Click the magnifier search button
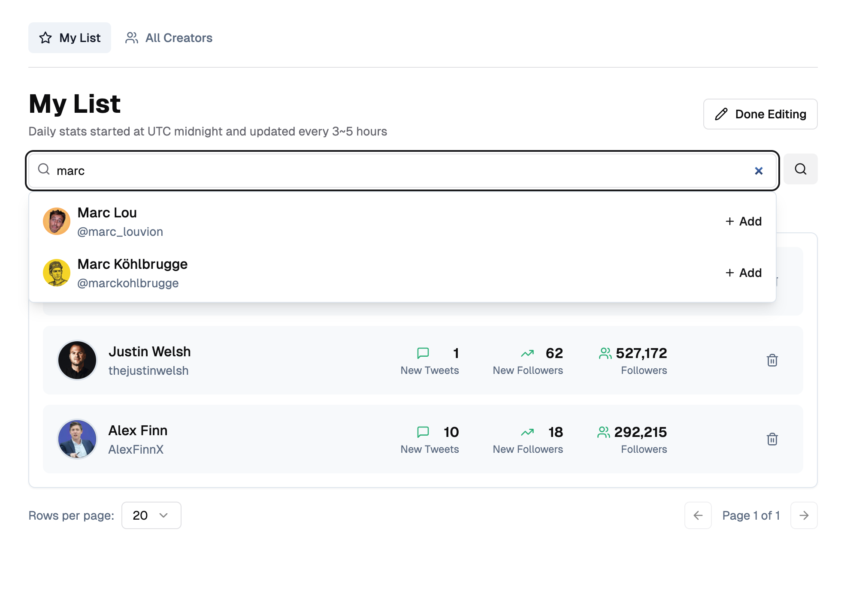The image size is (841, 614). [801, 169]
